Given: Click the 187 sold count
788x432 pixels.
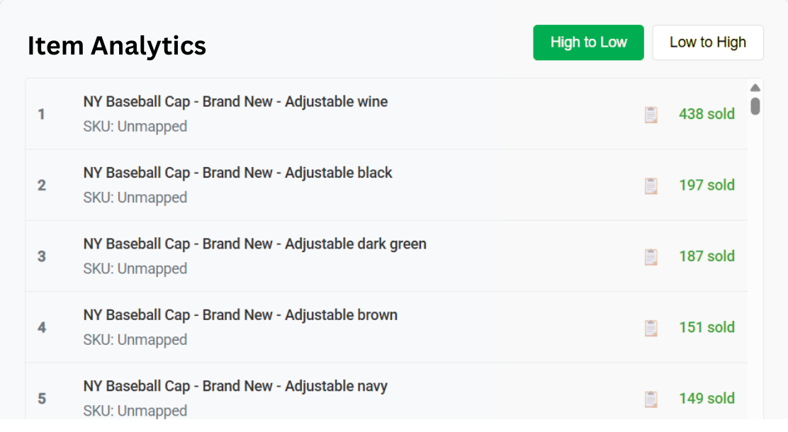Looking at the screenshot, I should (707, 256).
